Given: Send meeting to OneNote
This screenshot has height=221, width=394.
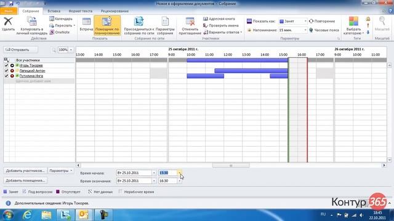Looking at the screenshot, I should [60, 33].
